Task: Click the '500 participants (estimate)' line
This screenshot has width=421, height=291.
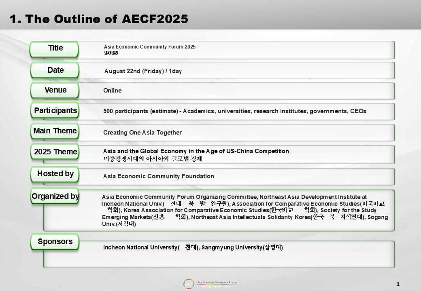Action: (235, 111)
